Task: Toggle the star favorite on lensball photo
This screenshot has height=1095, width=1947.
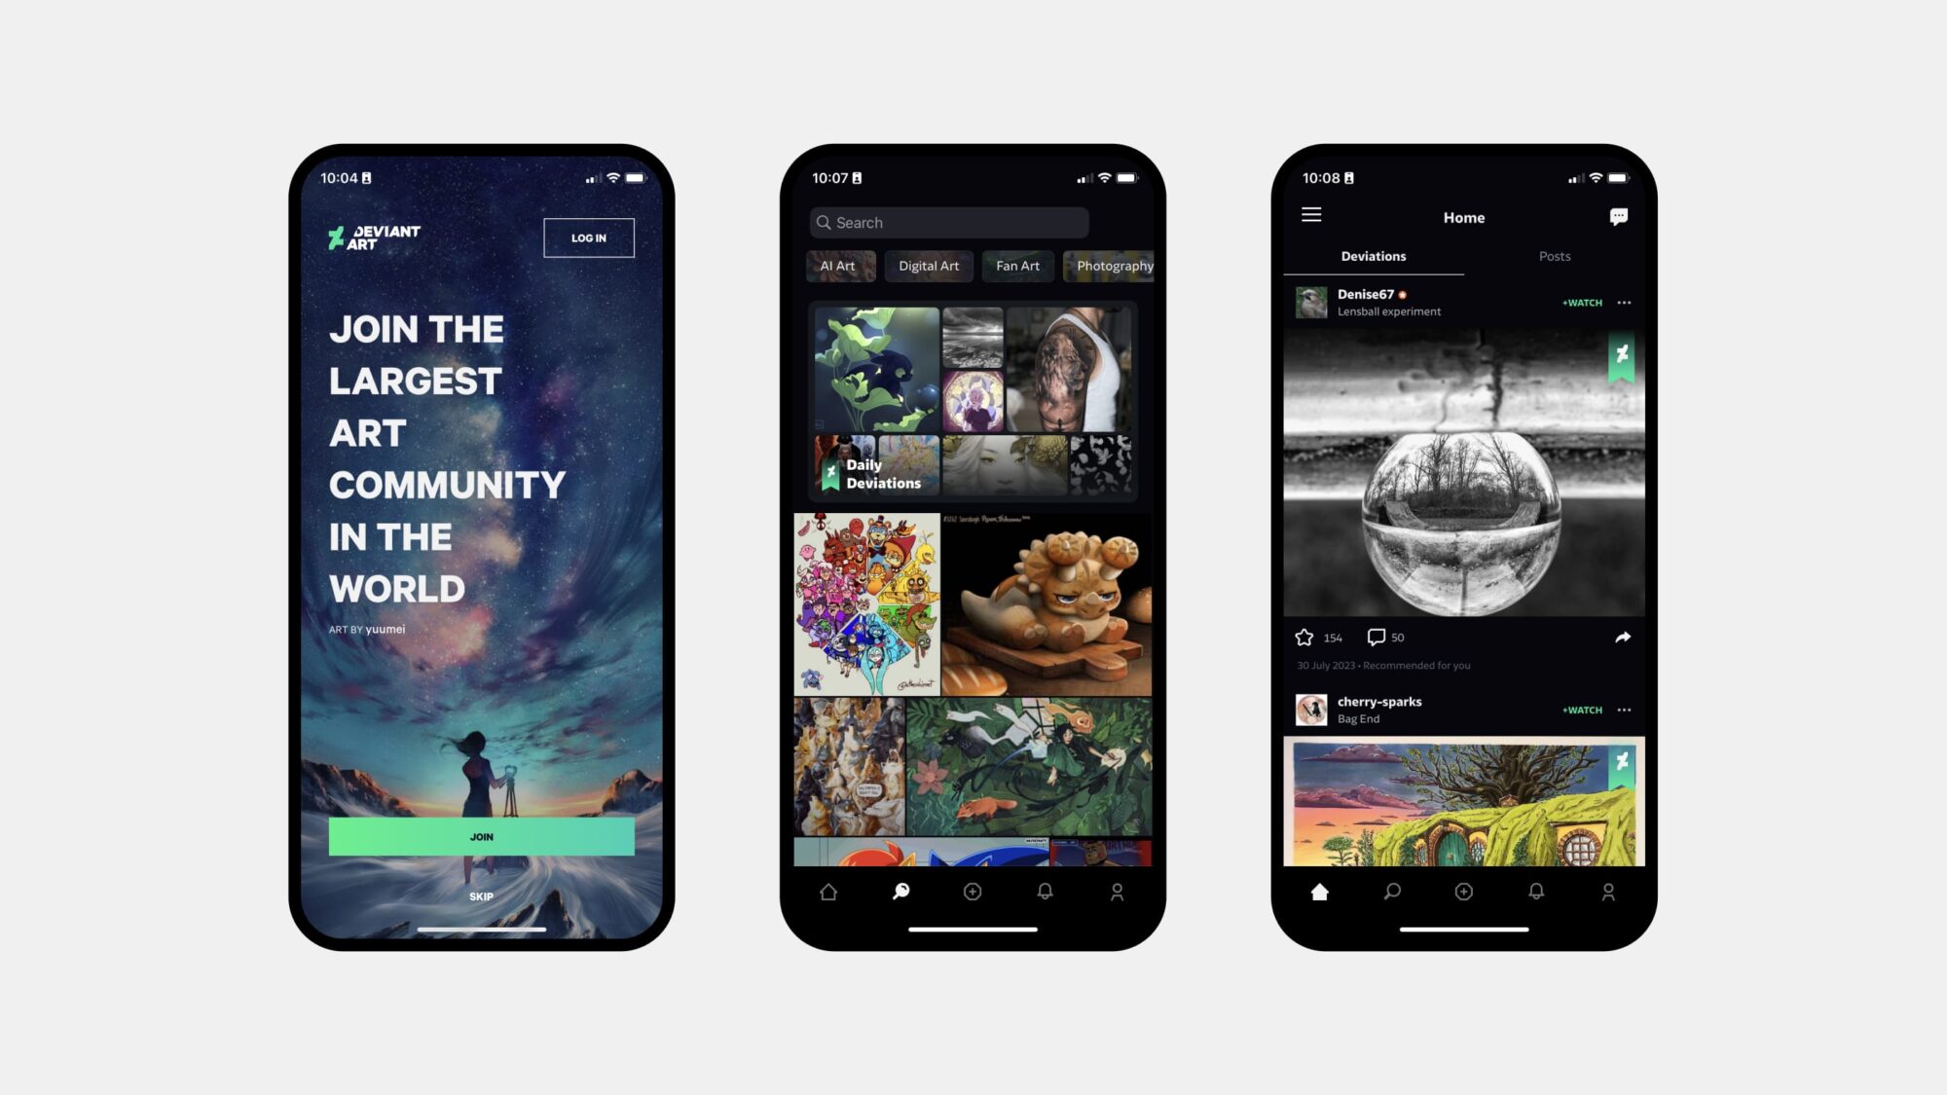Action: click(x=1304, y=637)
